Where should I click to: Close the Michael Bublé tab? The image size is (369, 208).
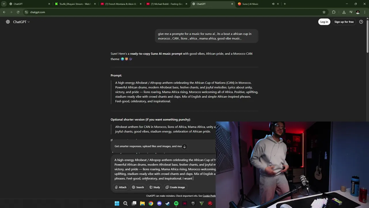point(186,4)
